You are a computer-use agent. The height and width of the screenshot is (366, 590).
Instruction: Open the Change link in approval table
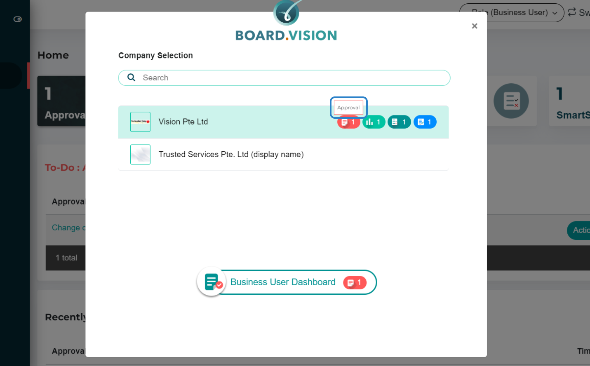pyautogui.click(x=68, y=228)
